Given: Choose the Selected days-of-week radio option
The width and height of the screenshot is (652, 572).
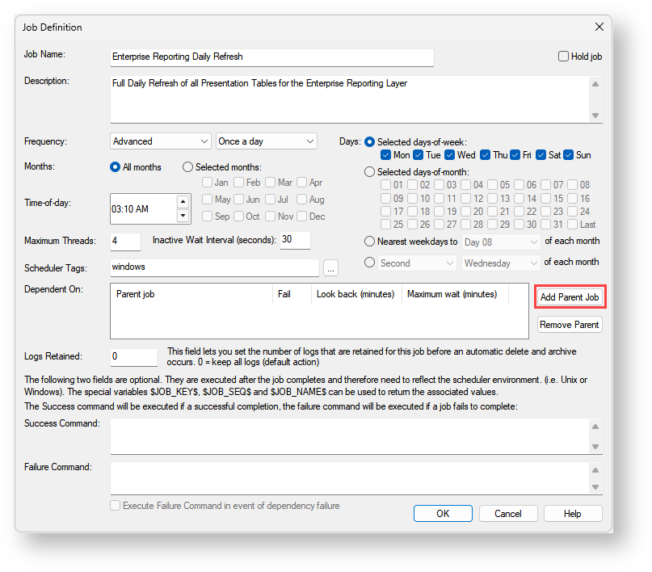Looking at the screenshot, I should point(369,141).
